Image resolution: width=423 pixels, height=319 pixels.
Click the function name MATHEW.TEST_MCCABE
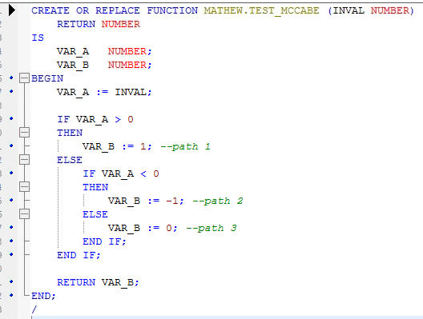(x=261, y=10)
